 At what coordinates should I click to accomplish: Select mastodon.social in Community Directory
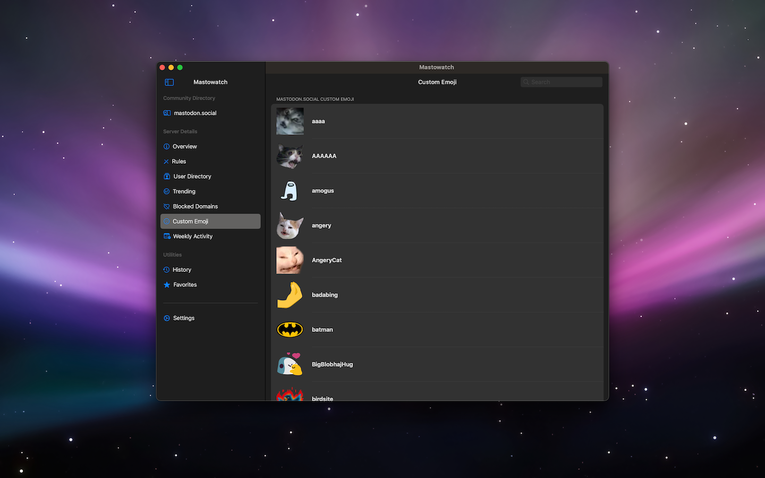pyautogui.click(x=210, y=113)
